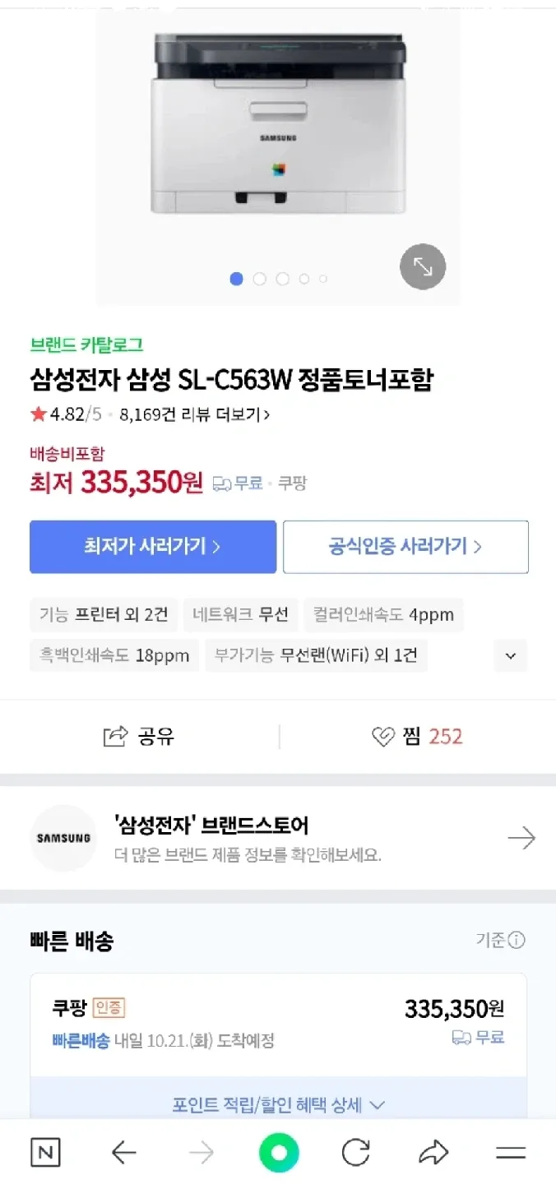Tap the Samsung printer product image
Viewport: 556px width, 1184px height.
pyautogui.click(x=278, y=123)
